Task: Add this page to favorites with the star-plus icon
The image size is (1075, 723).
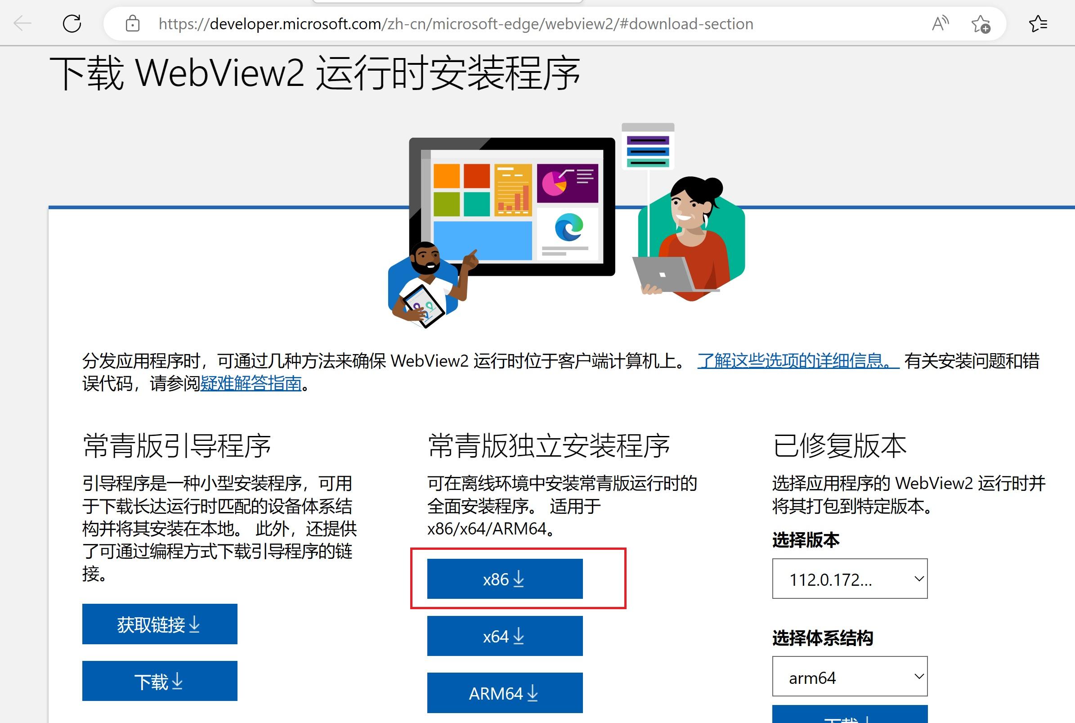Action: coord(981,24)
